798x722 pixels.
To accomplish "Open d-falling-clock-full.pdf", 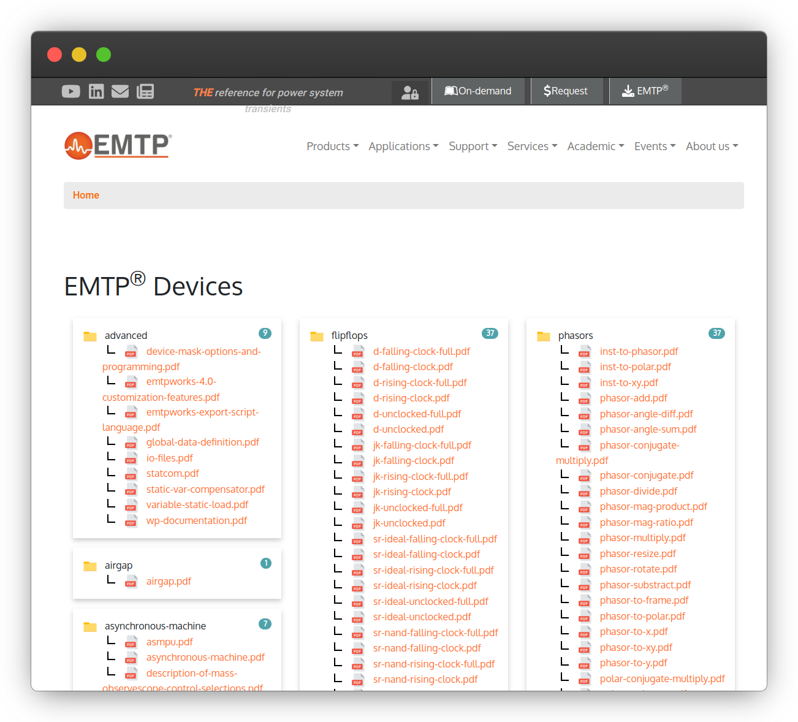I will [x=422, y=352].
